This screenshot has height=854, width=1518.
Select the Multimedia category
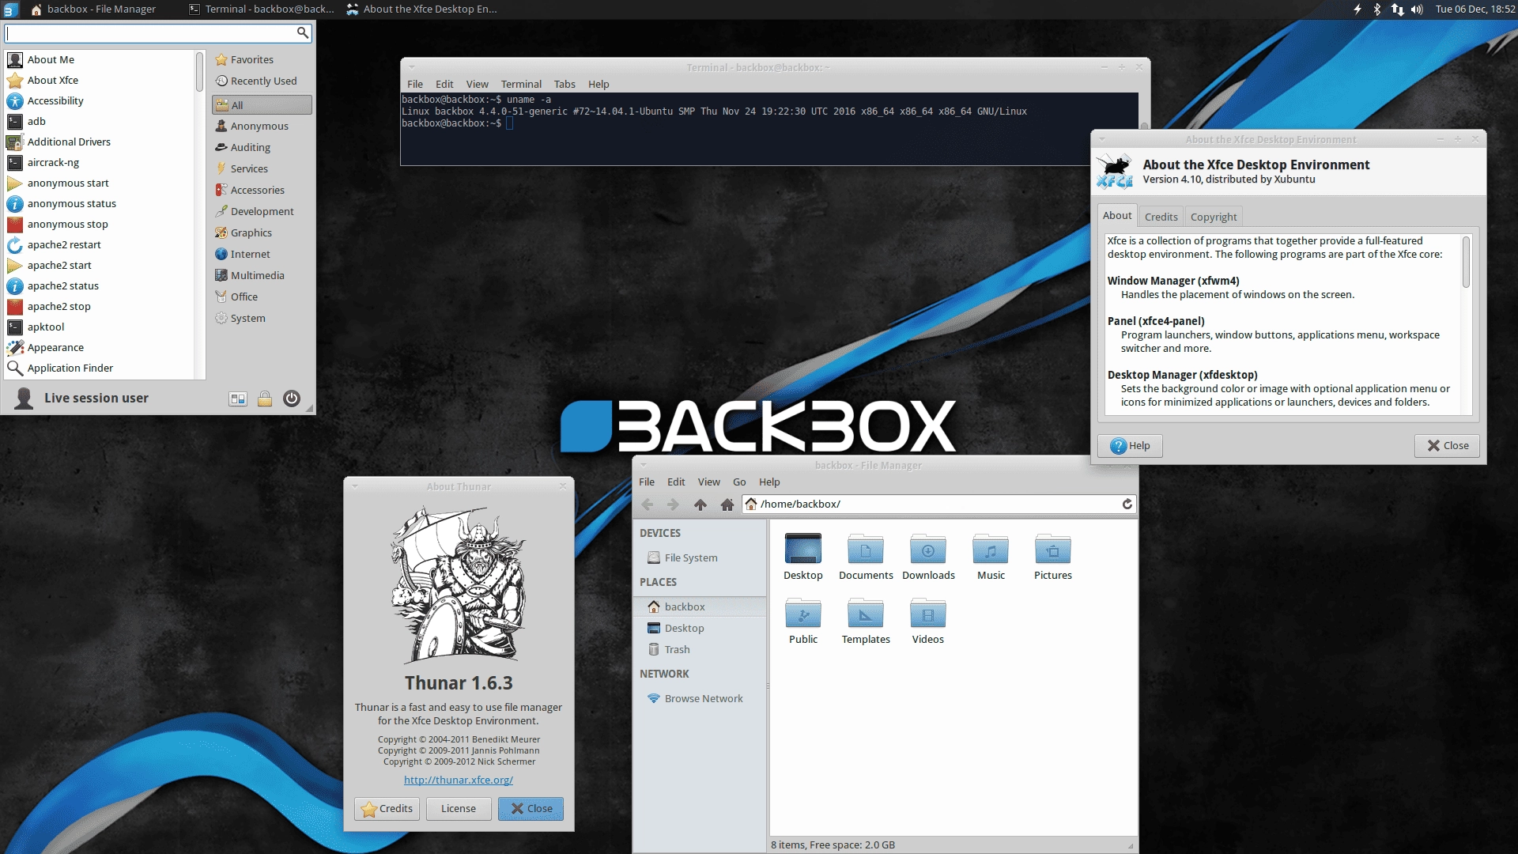[262, 275]
